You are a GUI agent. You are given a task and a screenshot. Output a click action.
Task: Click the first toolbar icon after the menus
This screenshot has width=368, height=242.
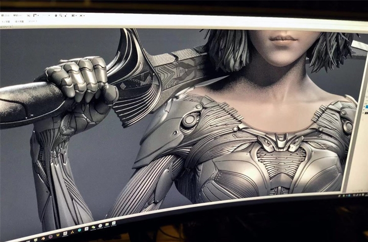coord(29,16)
